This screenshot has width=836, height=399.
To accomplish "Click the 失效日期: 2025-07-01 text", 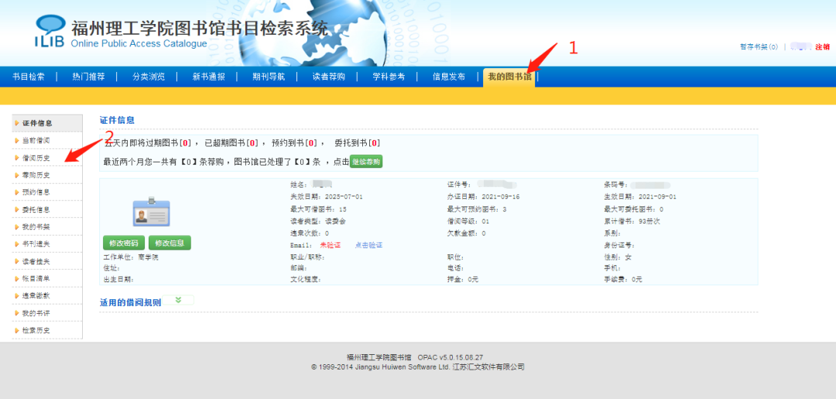I will tap(327, 196).
